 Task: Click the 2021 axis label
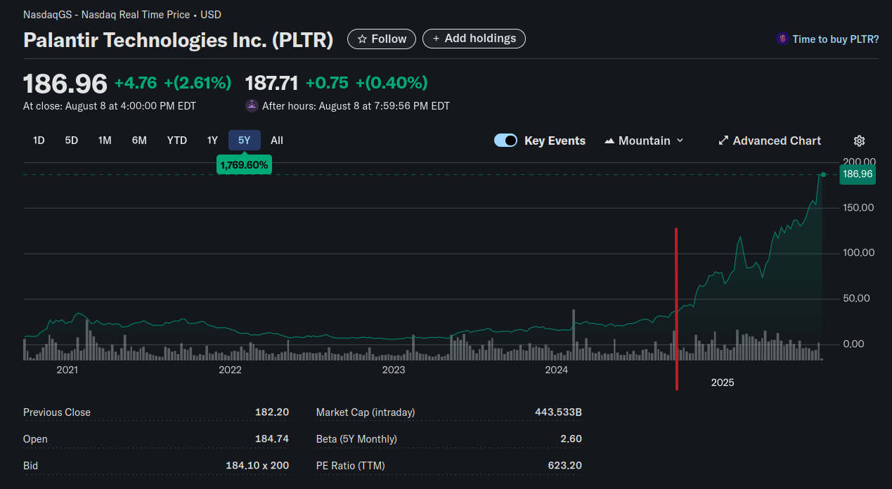67,370
